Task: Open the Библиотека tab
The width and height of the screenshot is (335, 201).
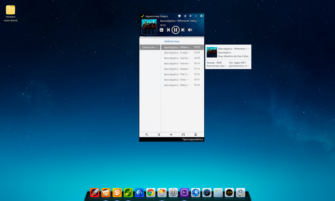Action: pos(172,41)
